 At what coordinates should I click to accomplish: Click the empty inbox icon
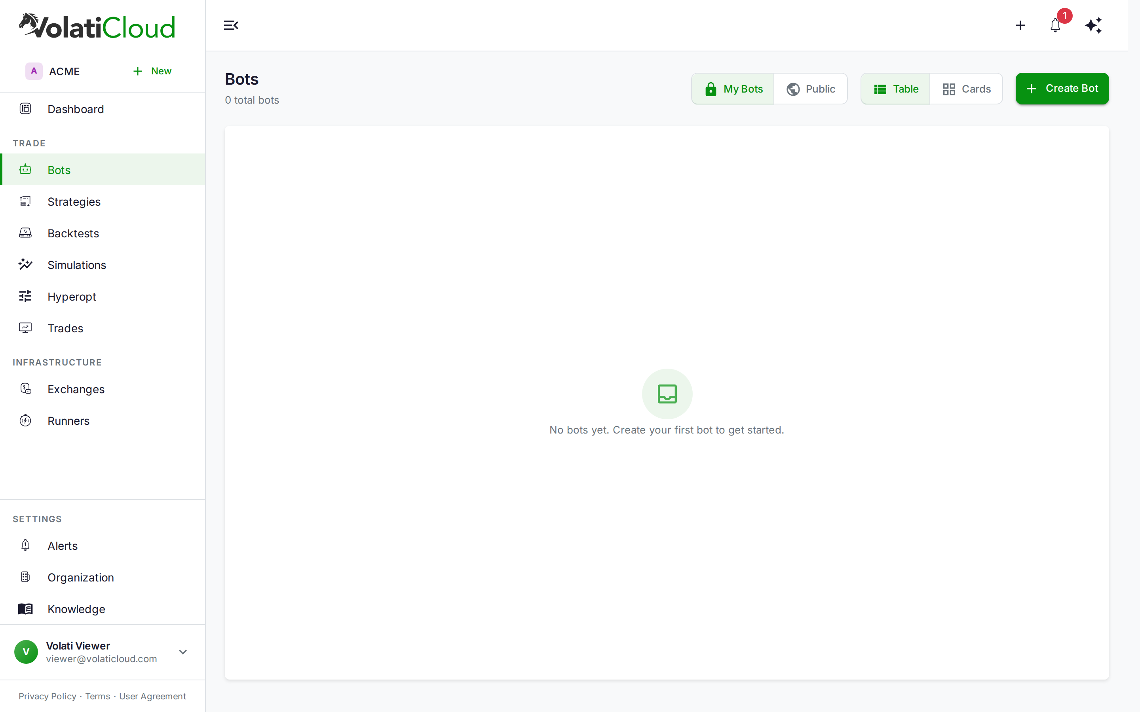tap(667, 394)
